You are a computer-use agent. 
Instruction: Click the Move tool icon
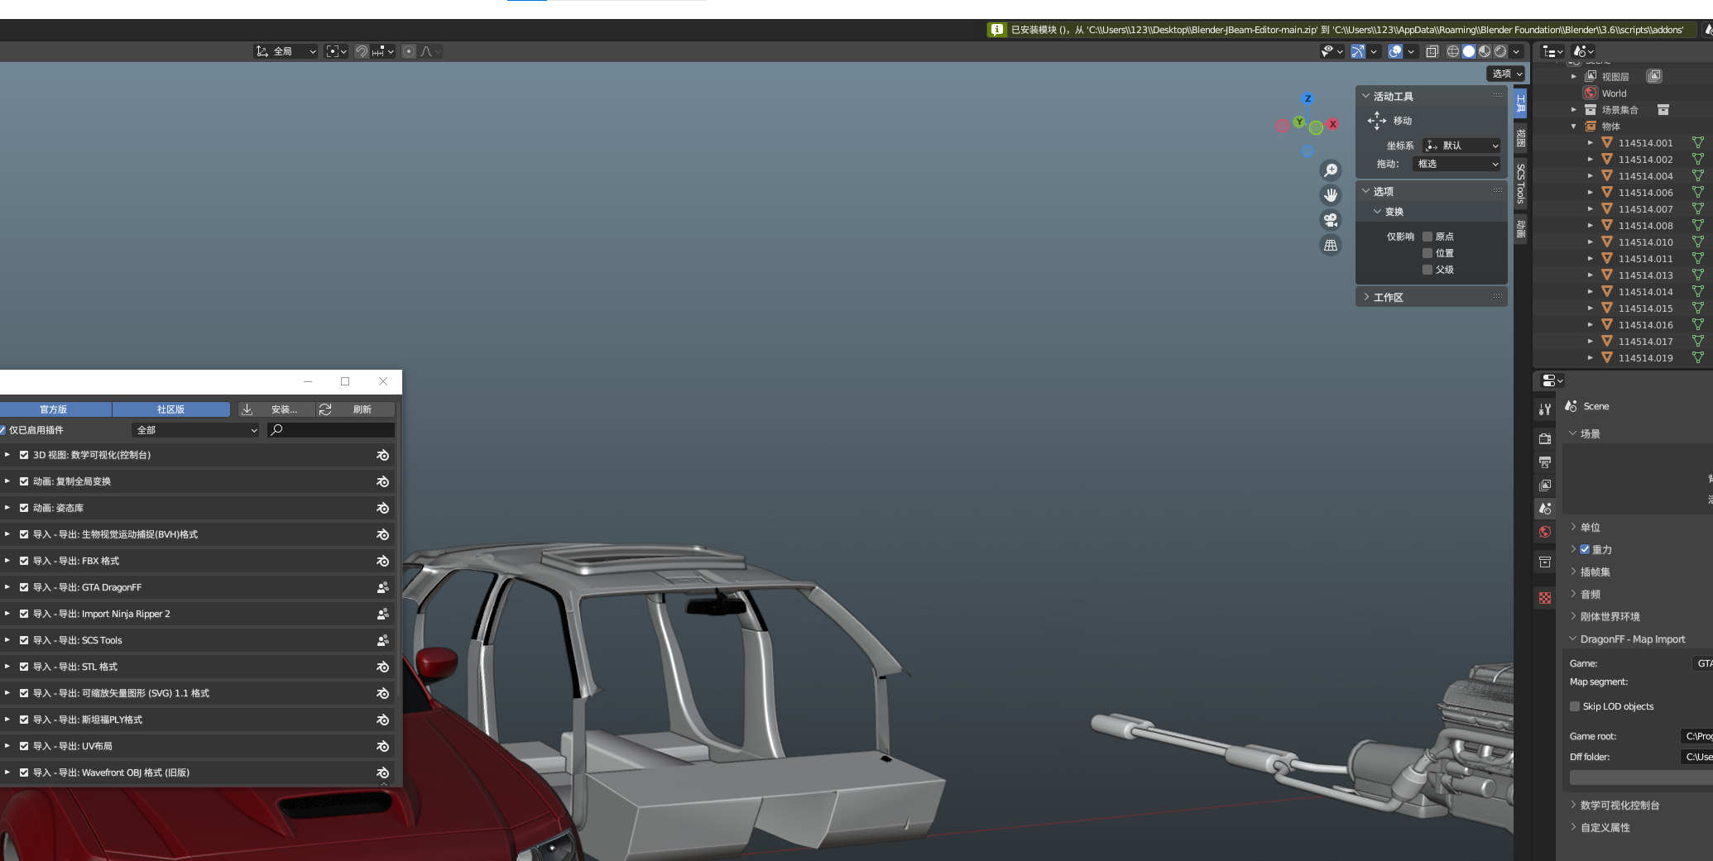1377,121
